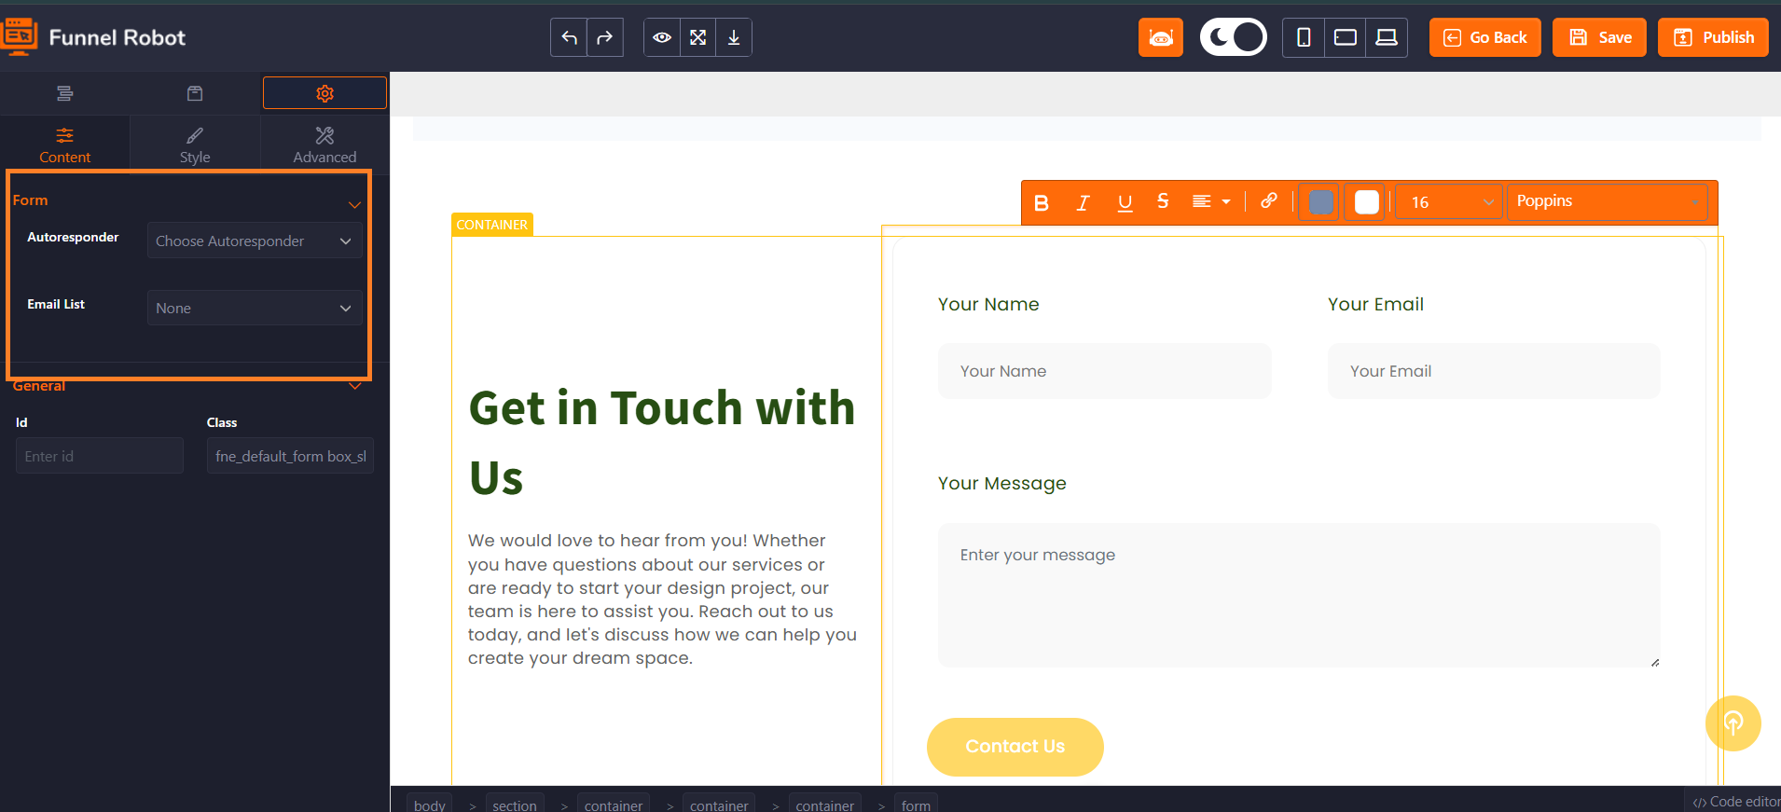Click the Your Email input field
Screen dimensions: 1781x812
coord(1494,371)
